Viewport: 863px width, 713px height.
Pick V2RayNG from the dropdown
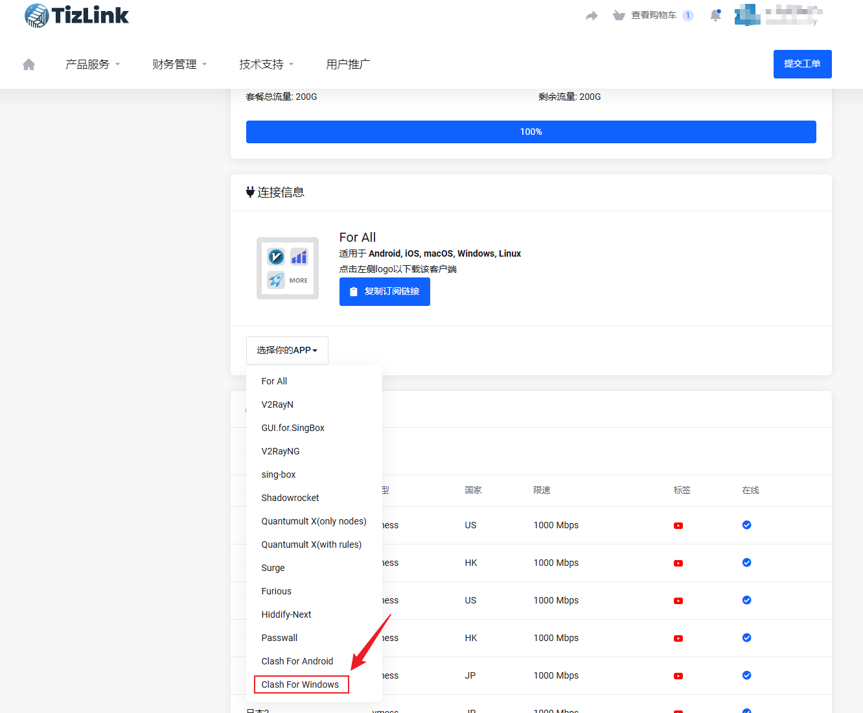pyautogui.click(x=314, y=451)
